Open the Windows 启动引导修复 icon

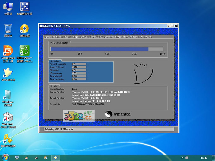point(8,117)
